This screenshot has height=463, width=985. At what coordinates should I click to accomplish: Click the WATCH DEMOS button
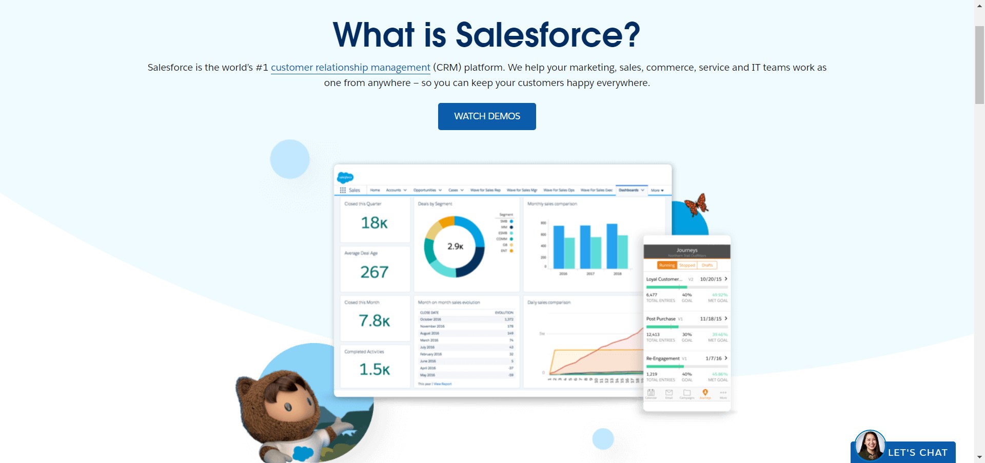487,116
